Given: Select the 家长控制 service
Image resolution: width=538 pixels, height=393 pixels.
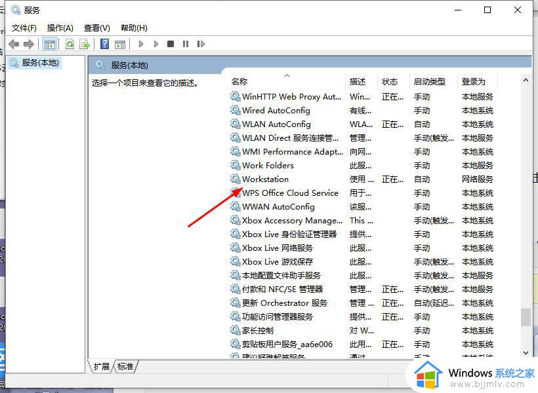Looking at the screenshot, I should 362,330.
